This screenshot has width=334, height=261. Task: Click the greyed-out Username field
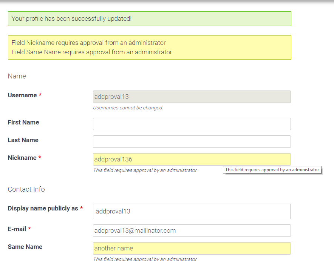pos(192,97)
